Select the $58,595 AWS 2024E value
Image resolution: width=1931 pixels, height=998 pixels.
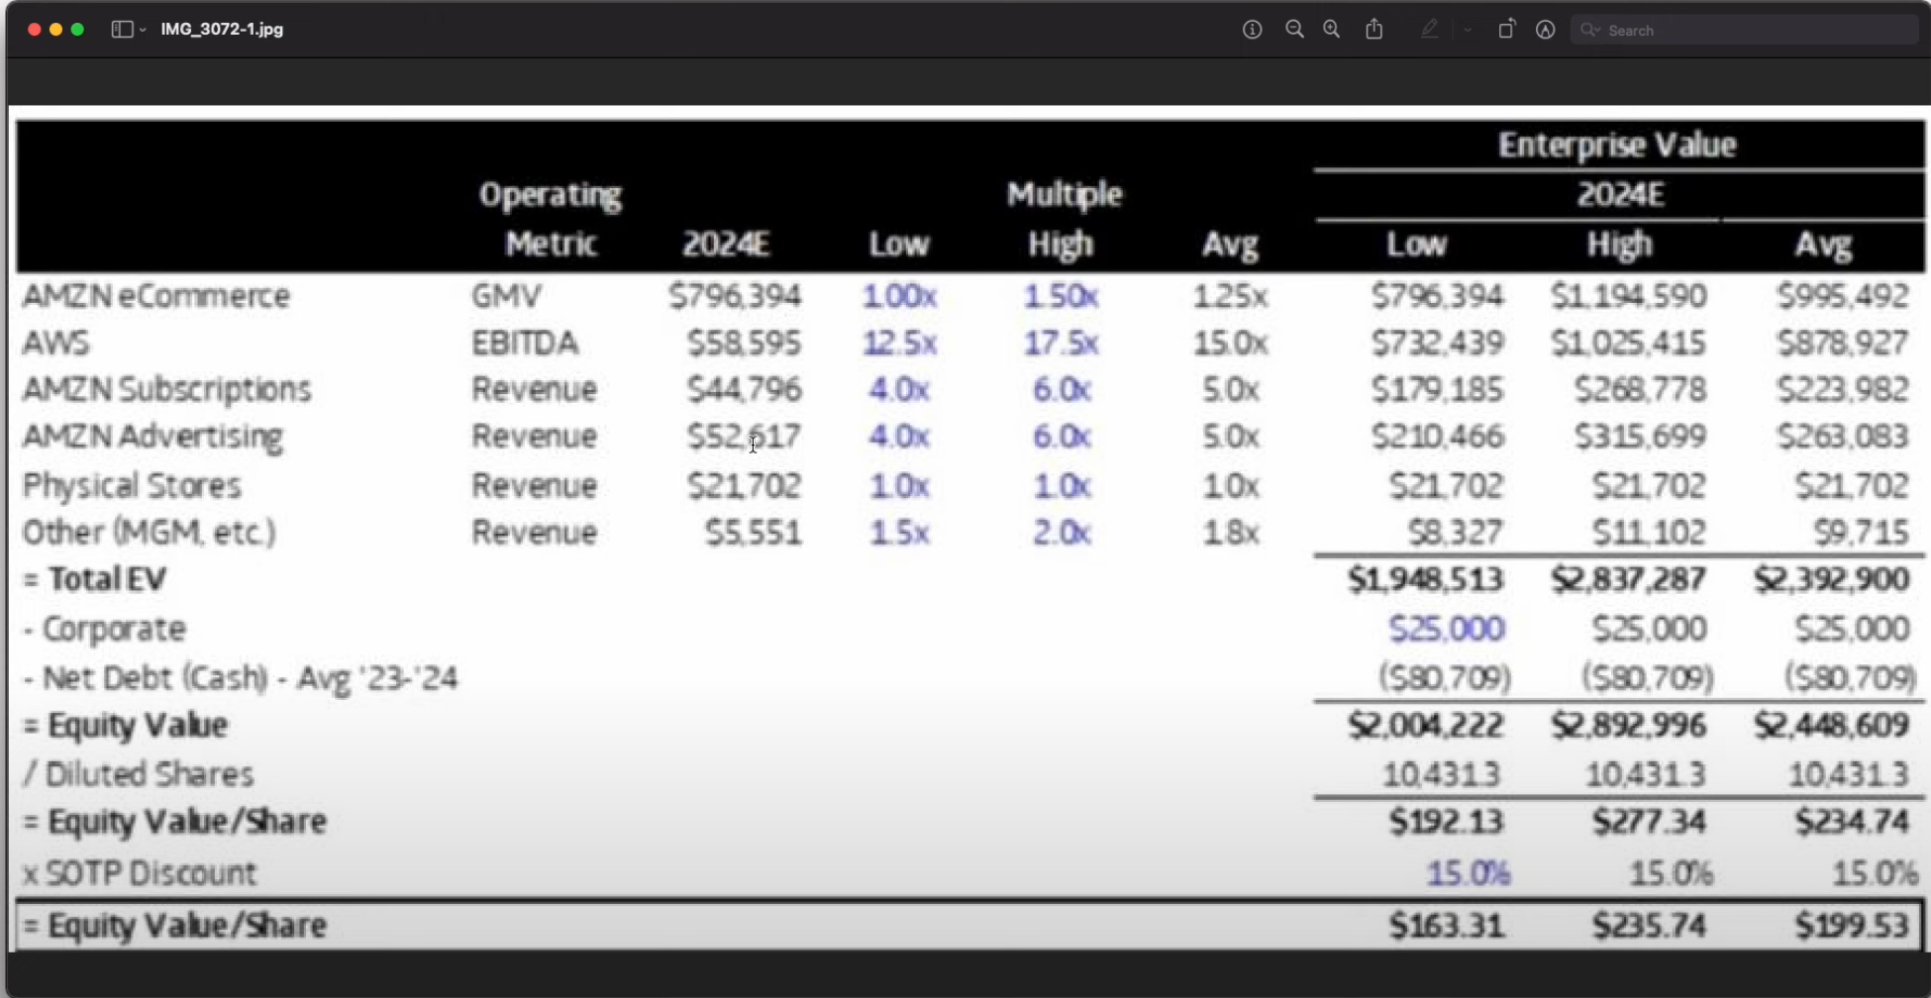745,343
